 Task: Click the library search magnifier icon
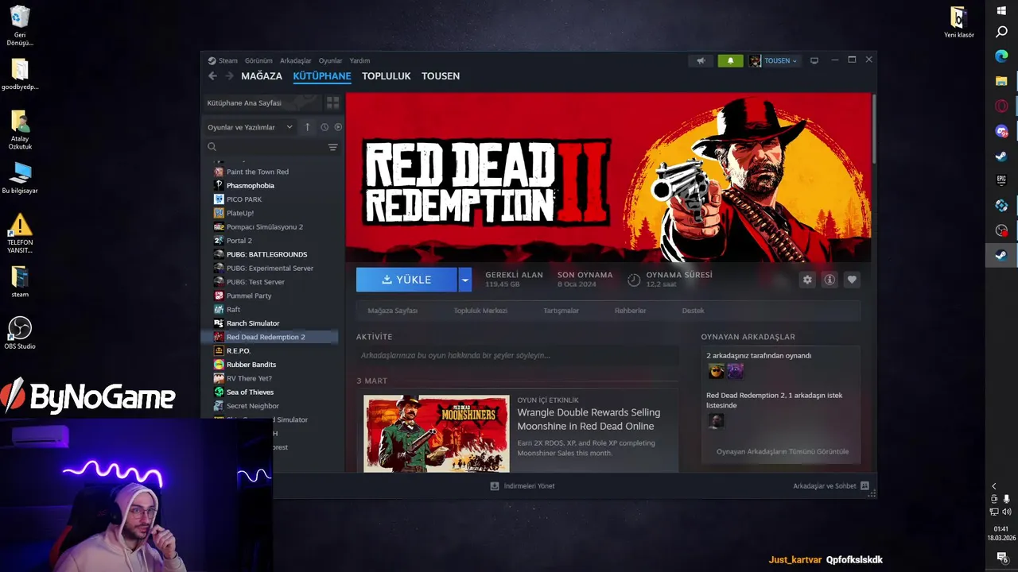(x=212, y=147)
